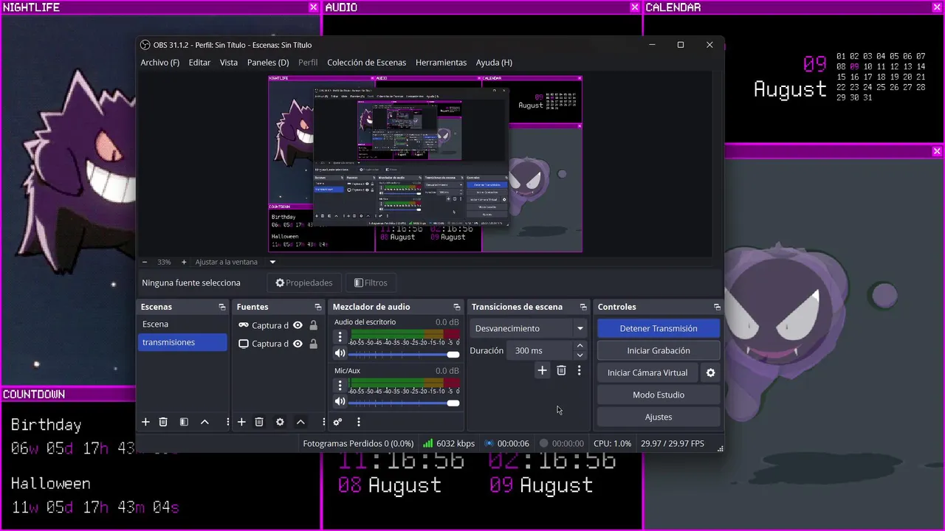Open the Colección de Escenas menu

click(x=367, y=63)
